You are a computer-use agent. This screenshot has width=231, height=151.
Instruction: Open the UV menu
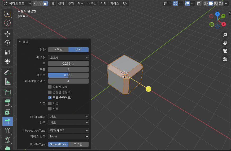125,3
